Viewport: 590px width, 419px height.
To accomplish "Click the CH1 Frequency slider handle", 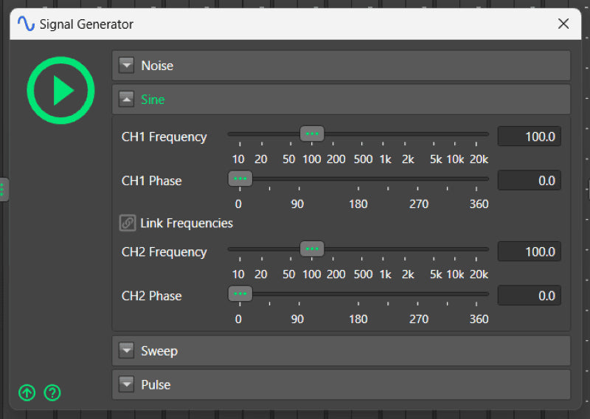I will pyautogui.click(x=312, y=134).
